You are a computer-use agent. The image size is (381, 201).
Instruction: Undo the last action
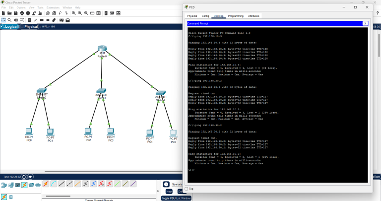coord(60,13)
